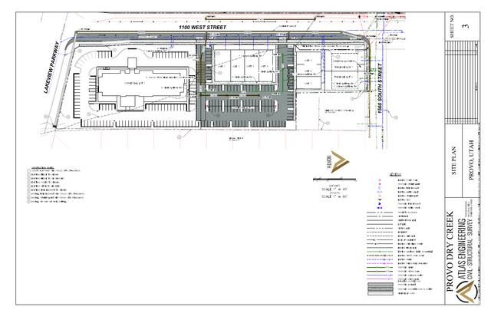Image resolution: width=491 pixels, height=310 pixels.
Task: Click the brown solid line legend sample
Action: (x=380, y=272)
